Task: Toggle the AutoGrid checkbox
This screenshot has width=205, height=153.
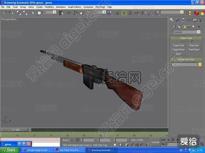Action: point(192,42)
